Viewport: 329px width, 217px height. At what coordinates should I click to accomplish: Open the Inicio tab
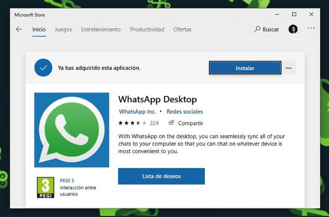(39, 30)
